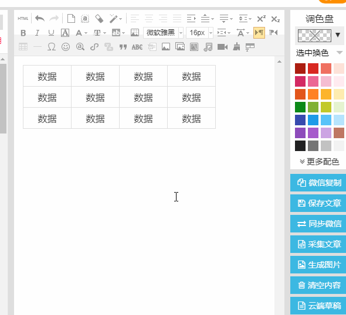Open 云端草稿 cloud drafts

pyautogui.click(x=318, y=306)
